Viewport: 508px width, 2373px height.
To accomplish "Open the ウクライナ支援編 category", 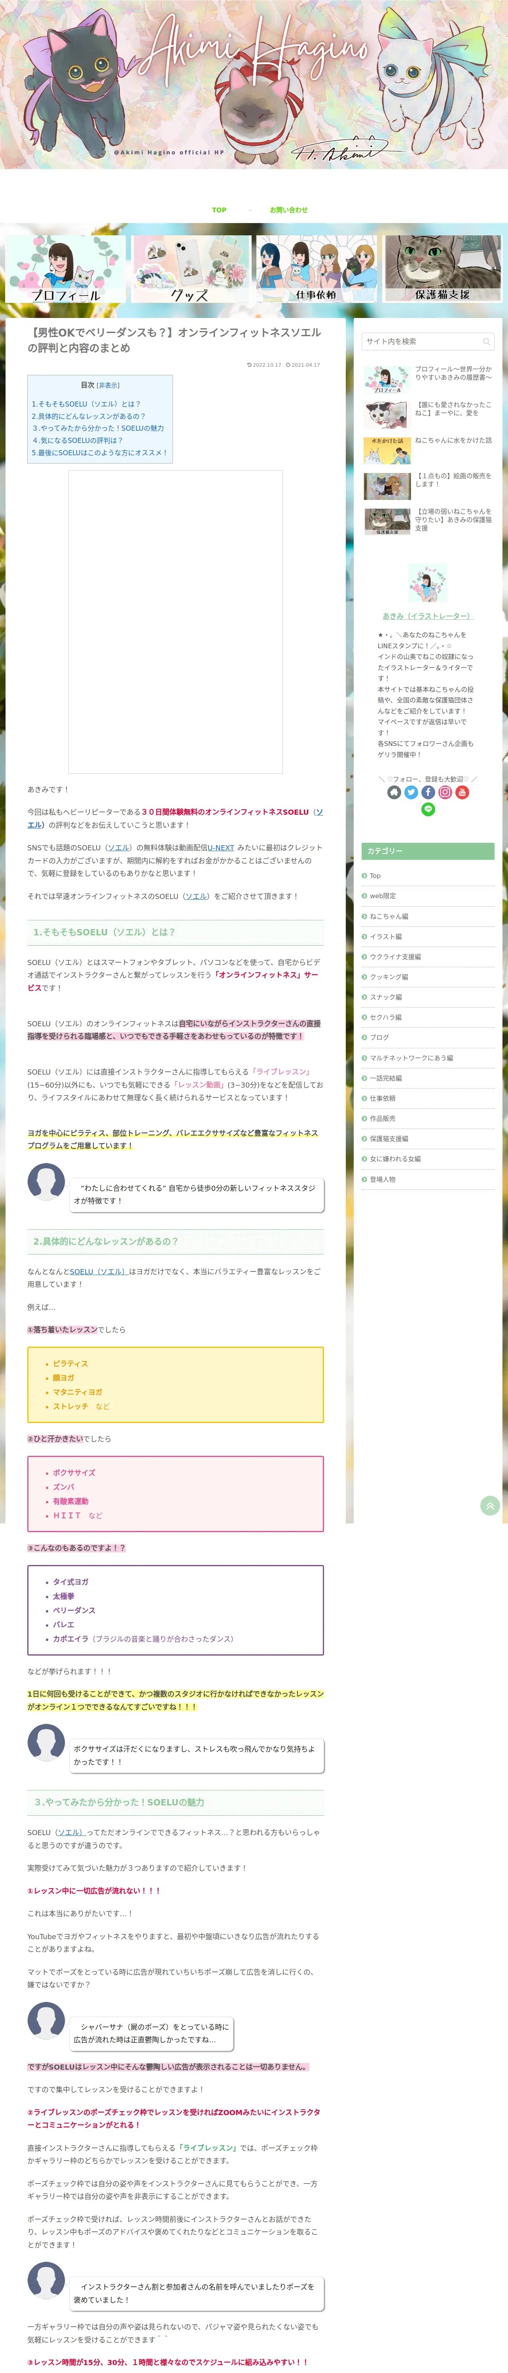I will click(x=428, y=957).
